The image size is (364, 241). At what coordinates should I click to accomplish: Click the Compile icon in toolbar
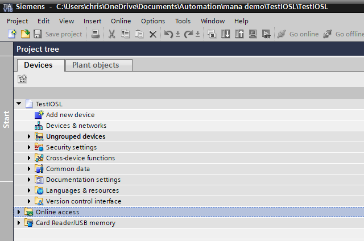click(x=212, y=34)
